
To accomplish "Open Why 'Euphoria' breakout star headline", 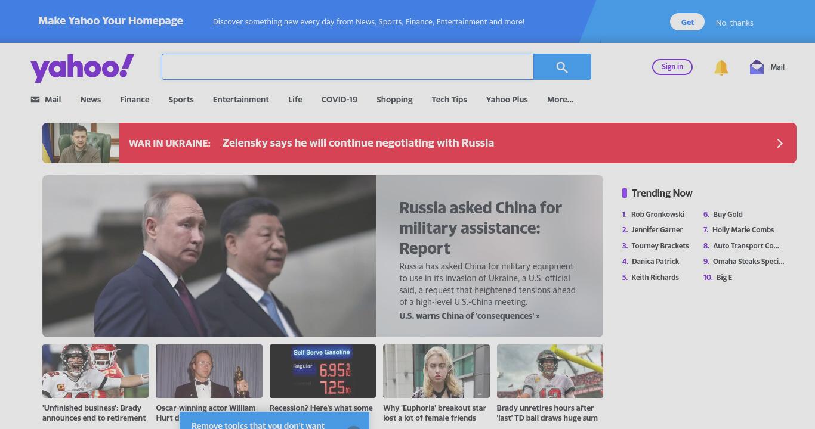I will click(x=434, y=413).
